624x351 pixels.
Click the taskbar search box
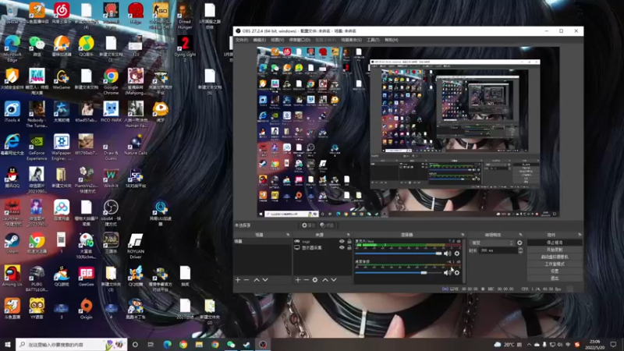point(72,344)
